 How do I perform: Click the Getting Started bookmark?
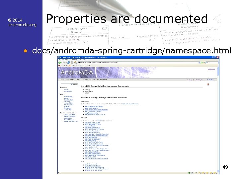click(63, 66)
